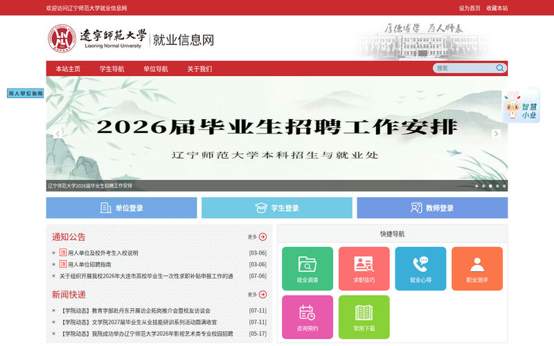Click the pinned icon beside 用人单位及校外考生入校说明

pyautogui.click(x=63, y=253)
